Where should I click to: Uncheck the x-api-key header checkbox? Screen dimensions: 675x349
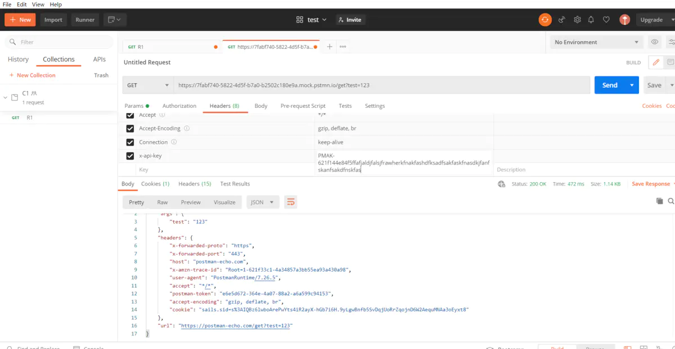(130, 156)
